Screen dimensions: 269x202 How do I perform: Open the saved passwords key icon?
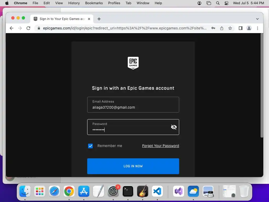[213, 28]
